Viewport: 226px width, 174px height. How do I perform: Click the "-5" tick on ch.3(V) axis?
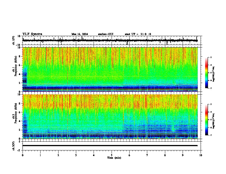pos(19,150)
